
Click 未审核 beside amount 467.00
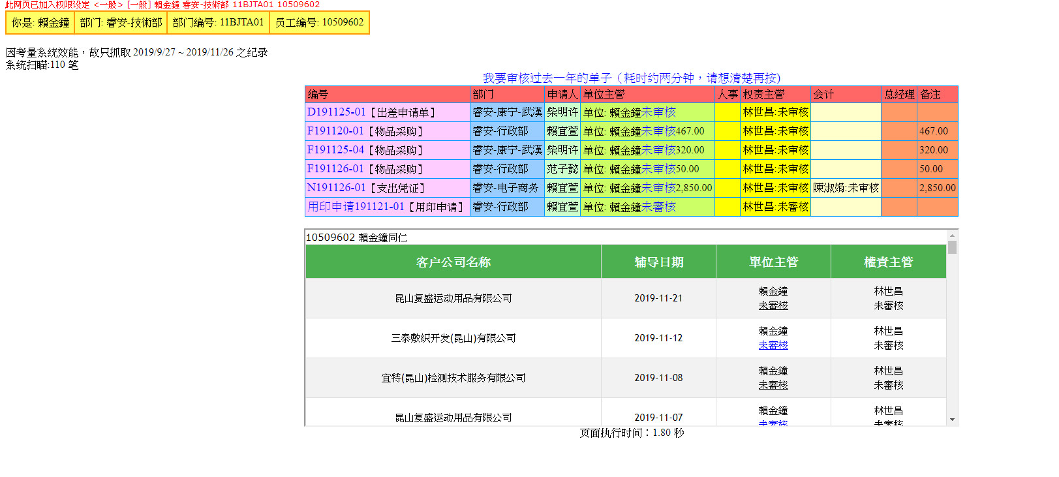[x=658, y=131]
